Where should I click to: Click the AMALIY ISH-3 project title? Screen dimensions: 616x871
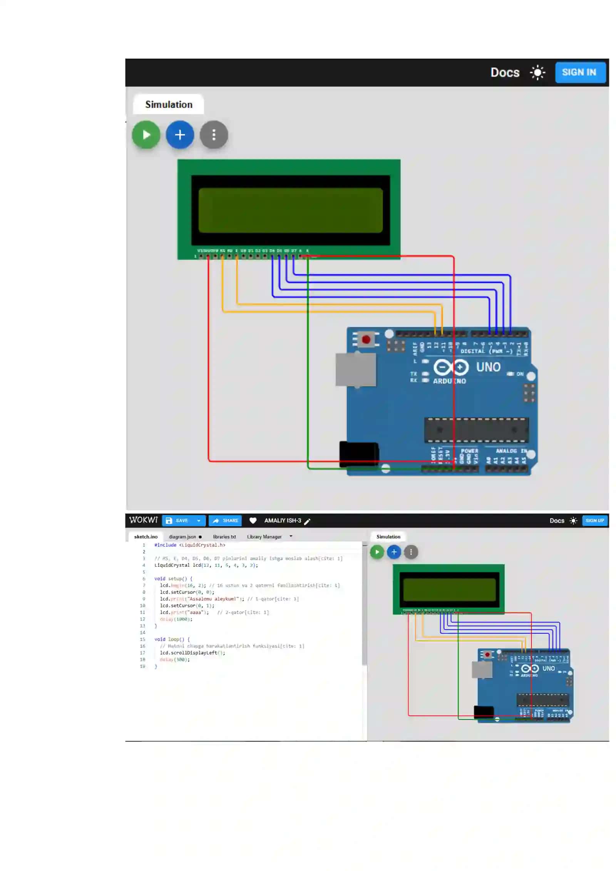tap(283, 521)
